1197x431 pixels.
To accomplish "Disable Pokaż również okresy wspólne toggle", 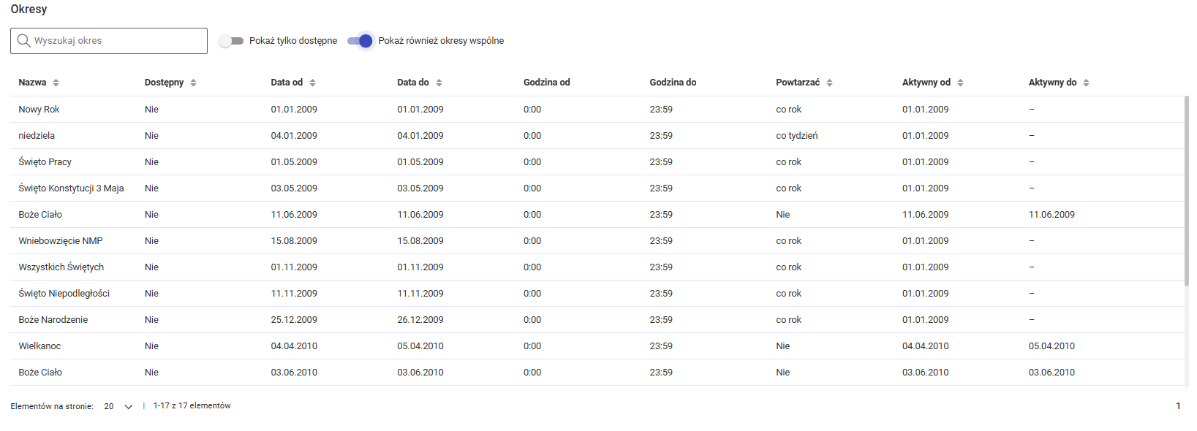I will pyautogui.click(x=360, y=41).
